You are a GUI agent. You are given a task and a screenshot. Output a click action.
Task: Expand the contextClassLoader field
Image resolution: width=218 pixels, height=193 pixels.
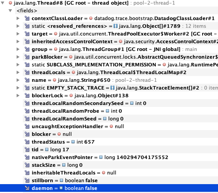[18, 18]
